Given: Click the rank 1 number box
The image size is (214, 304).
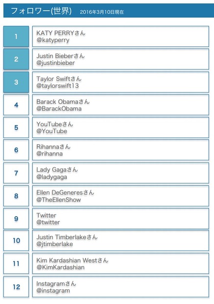Looking at the screenshot, I should pos(16,36).
